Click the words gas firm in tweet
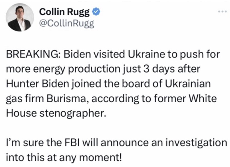 tap(25, 99)
